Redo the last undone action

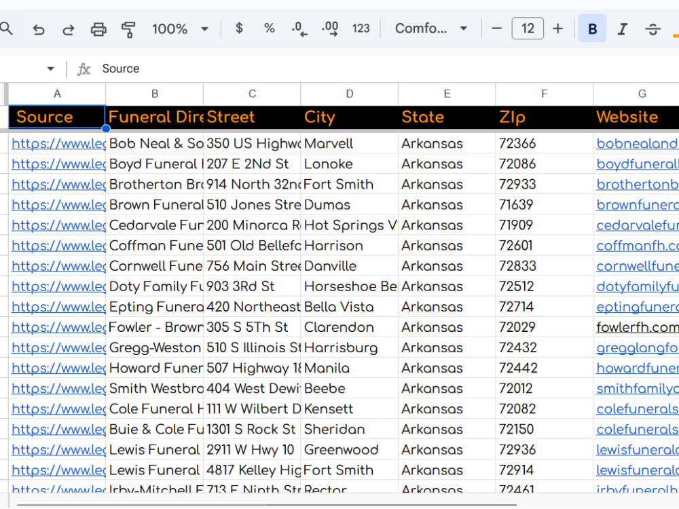69,29
